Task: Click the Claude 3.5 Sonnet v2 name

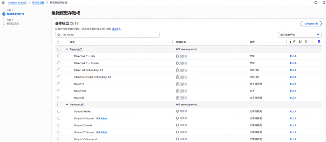Action: (x=86, y=139)
